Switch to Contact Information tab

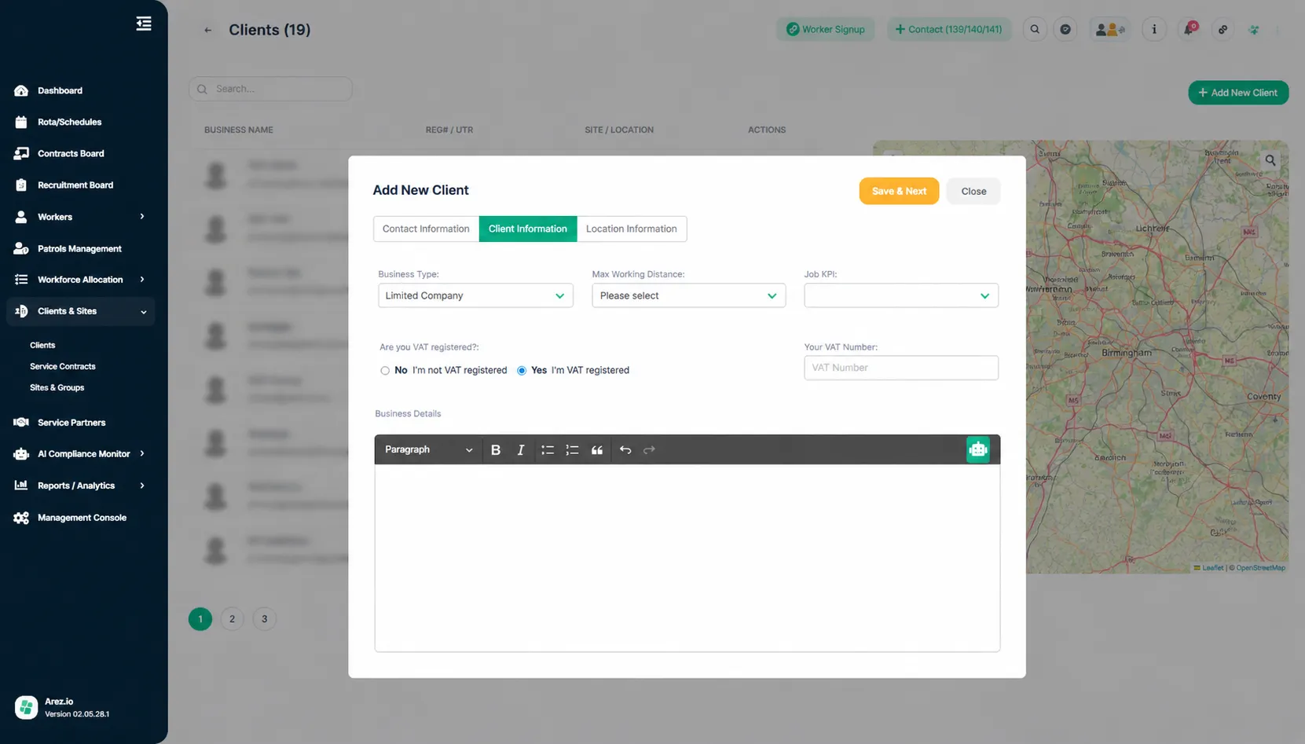click(x=426, y=229)
